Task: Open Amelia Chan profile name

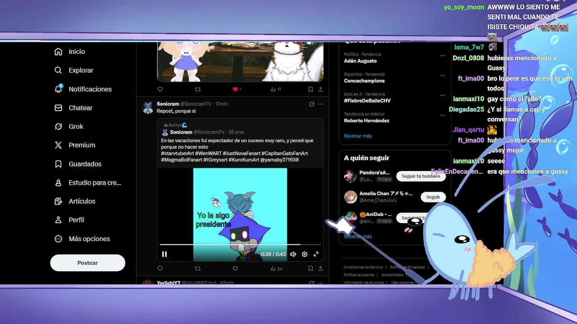Action: [386, 193]
